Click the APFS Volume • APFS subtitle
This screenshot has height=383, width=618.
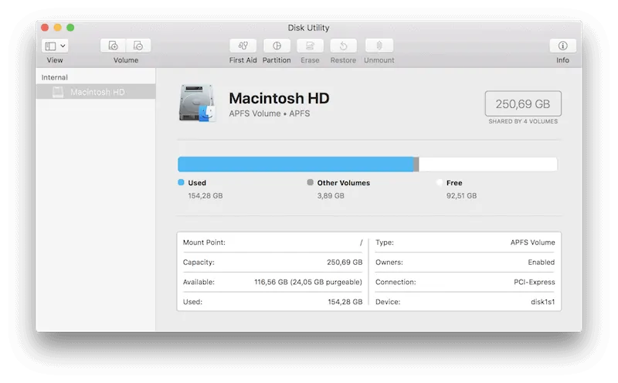tap(269, 114)
